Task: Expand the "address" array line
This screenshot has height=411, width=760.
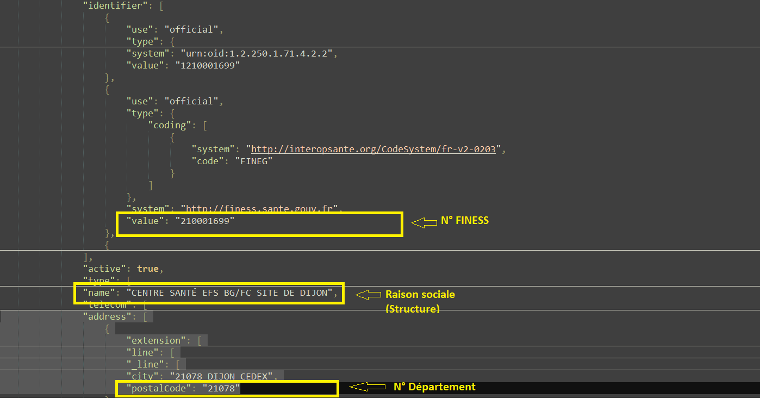Action: [145, 316]
